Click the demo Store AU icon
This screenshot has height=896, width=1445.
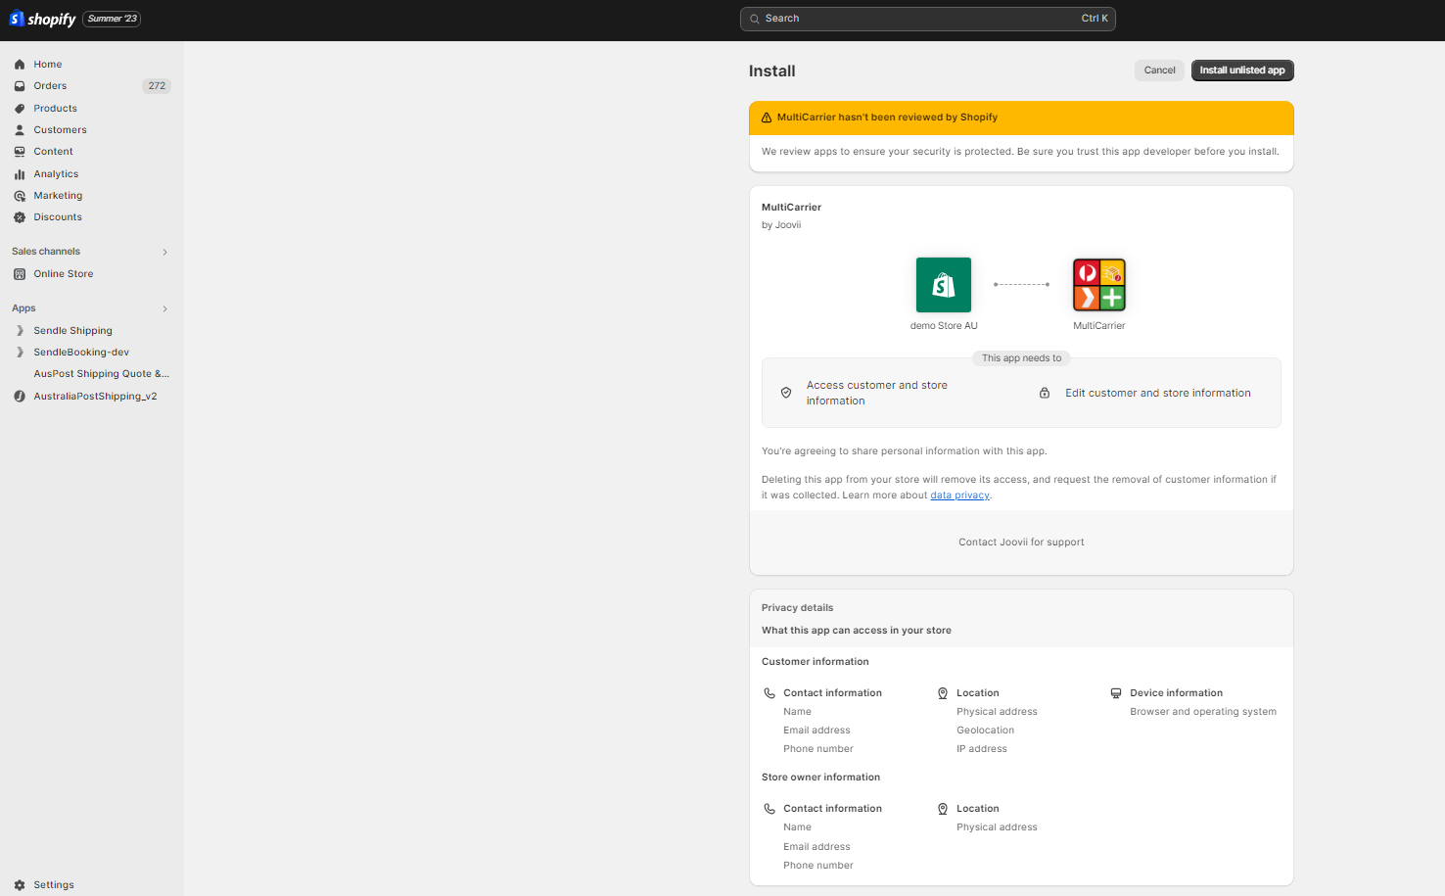943,285
